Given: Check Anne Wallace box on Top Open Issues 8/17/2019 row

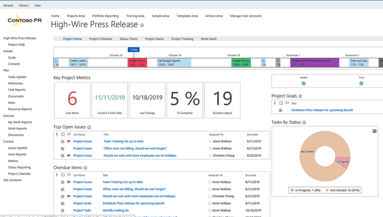Looking at the screenshot, I should point(210,141).
